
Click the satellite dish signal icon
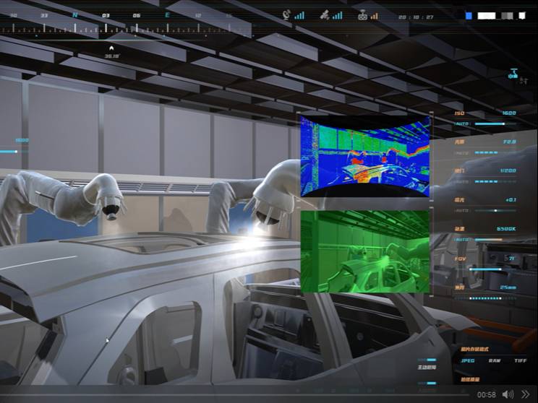click(286, 14)
